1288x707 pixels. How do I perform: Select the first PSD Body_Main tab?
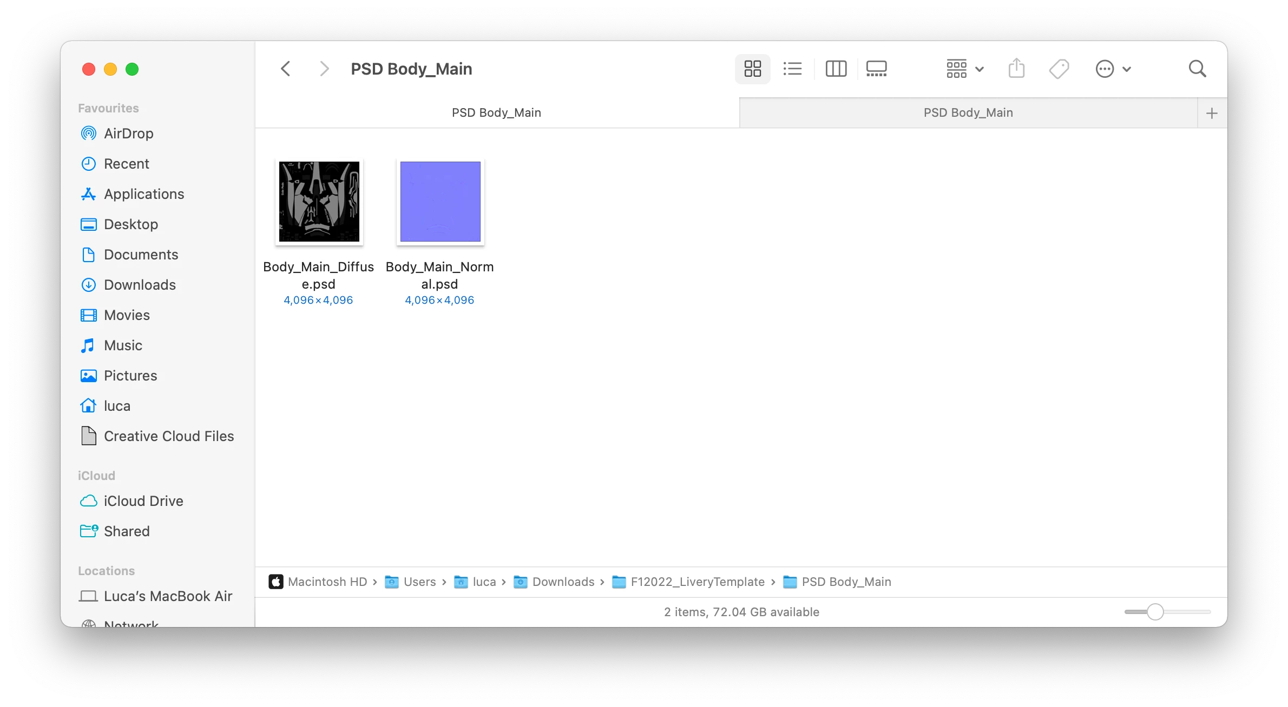496,112
